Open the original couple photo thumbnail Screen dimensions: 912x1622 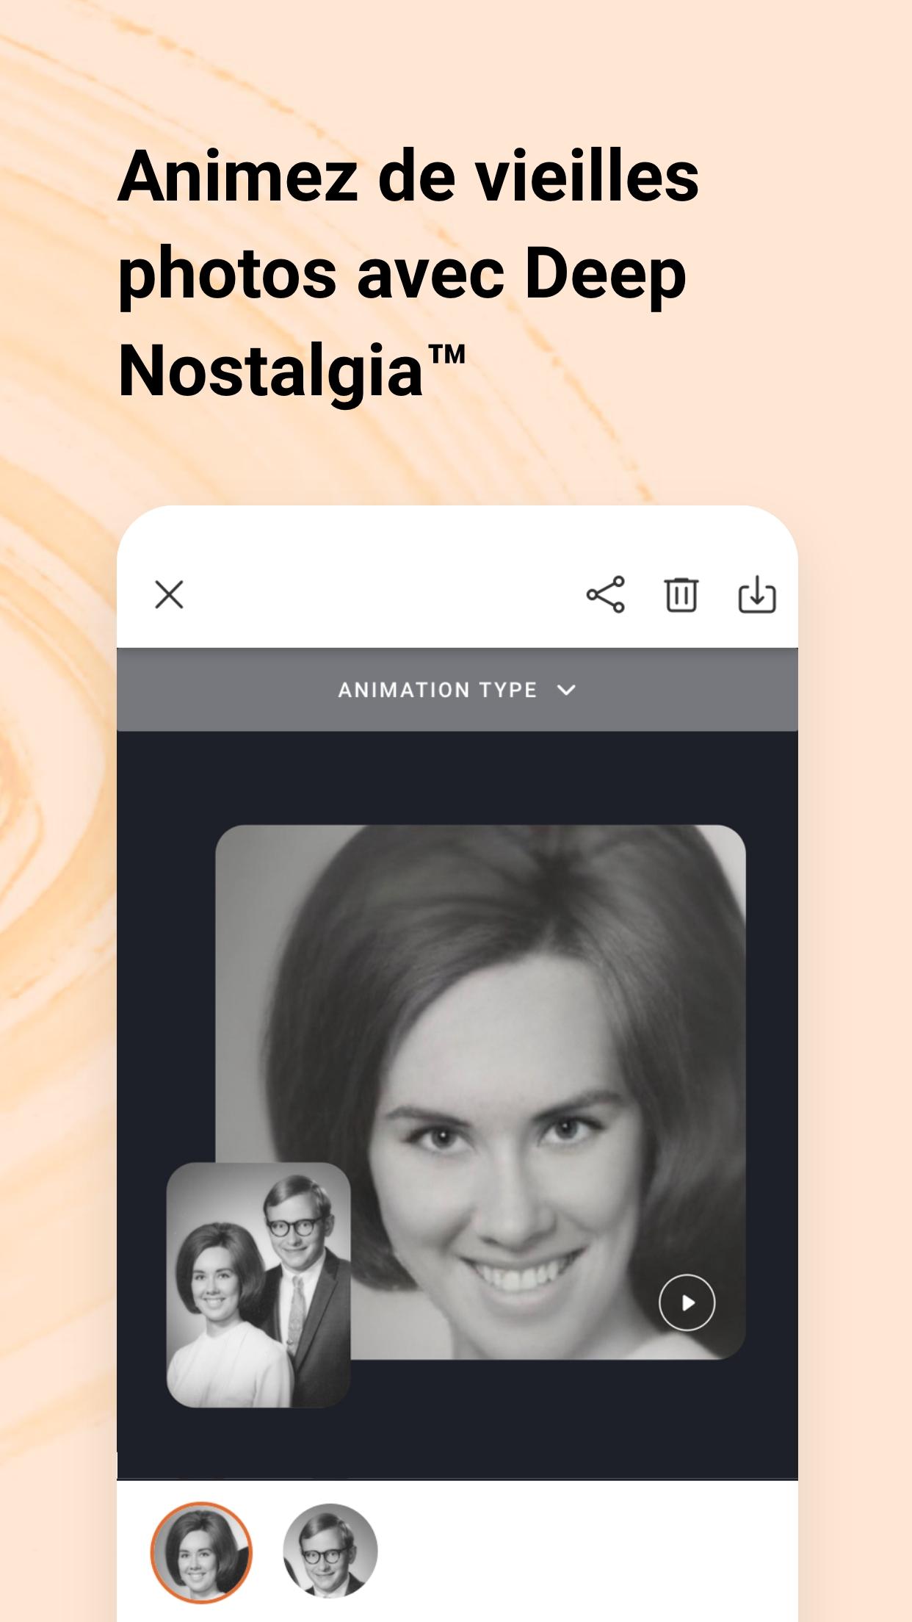(x=258, y=1285)
